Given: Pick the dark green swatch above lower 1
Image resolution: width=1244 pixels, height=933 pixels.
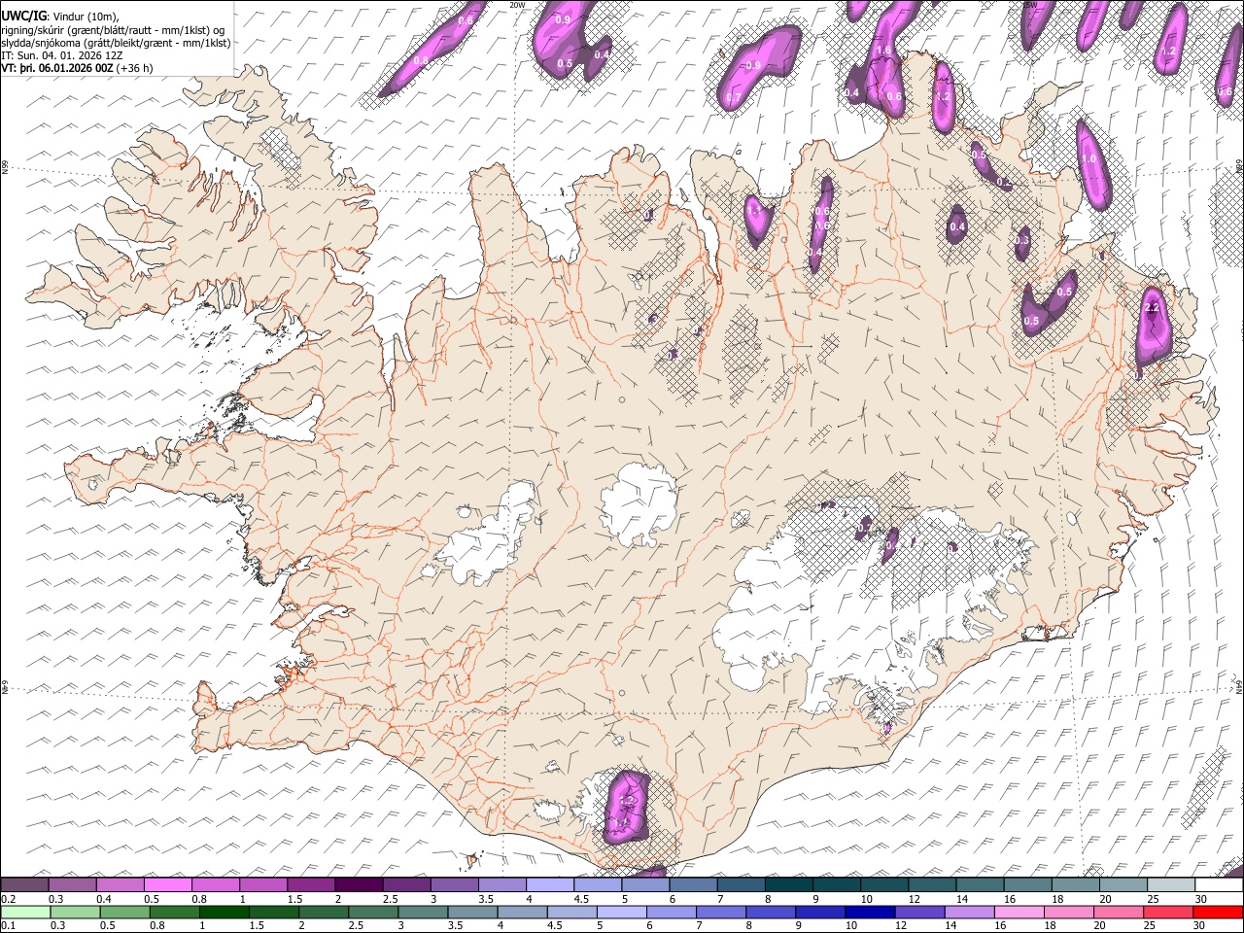Looking at the screenshot, I should pyautogui.click(x=224, y=913).
